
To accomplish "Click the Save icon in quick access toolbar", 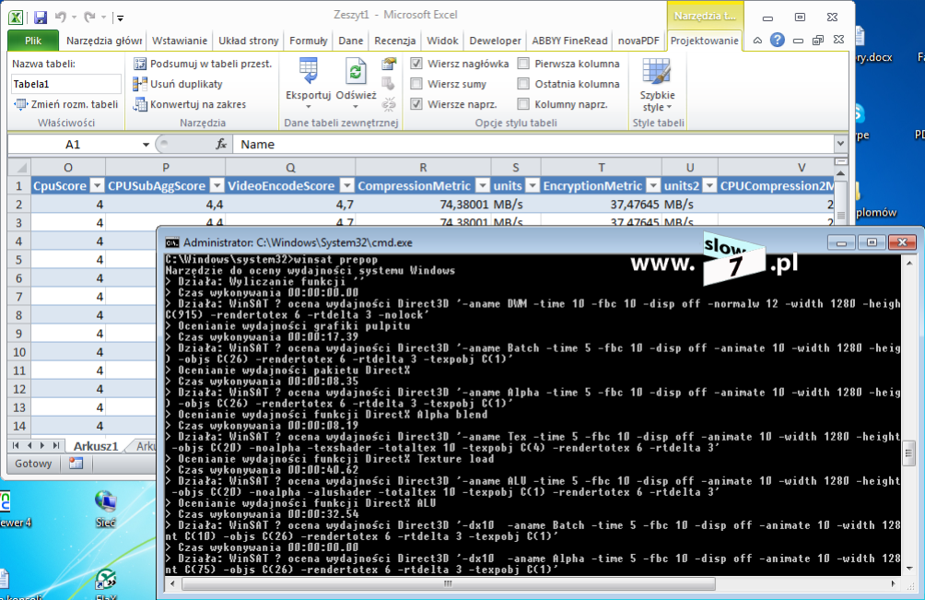I will [40, 17].
